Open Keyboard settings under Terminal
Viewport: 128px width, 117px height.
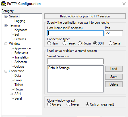21,30
